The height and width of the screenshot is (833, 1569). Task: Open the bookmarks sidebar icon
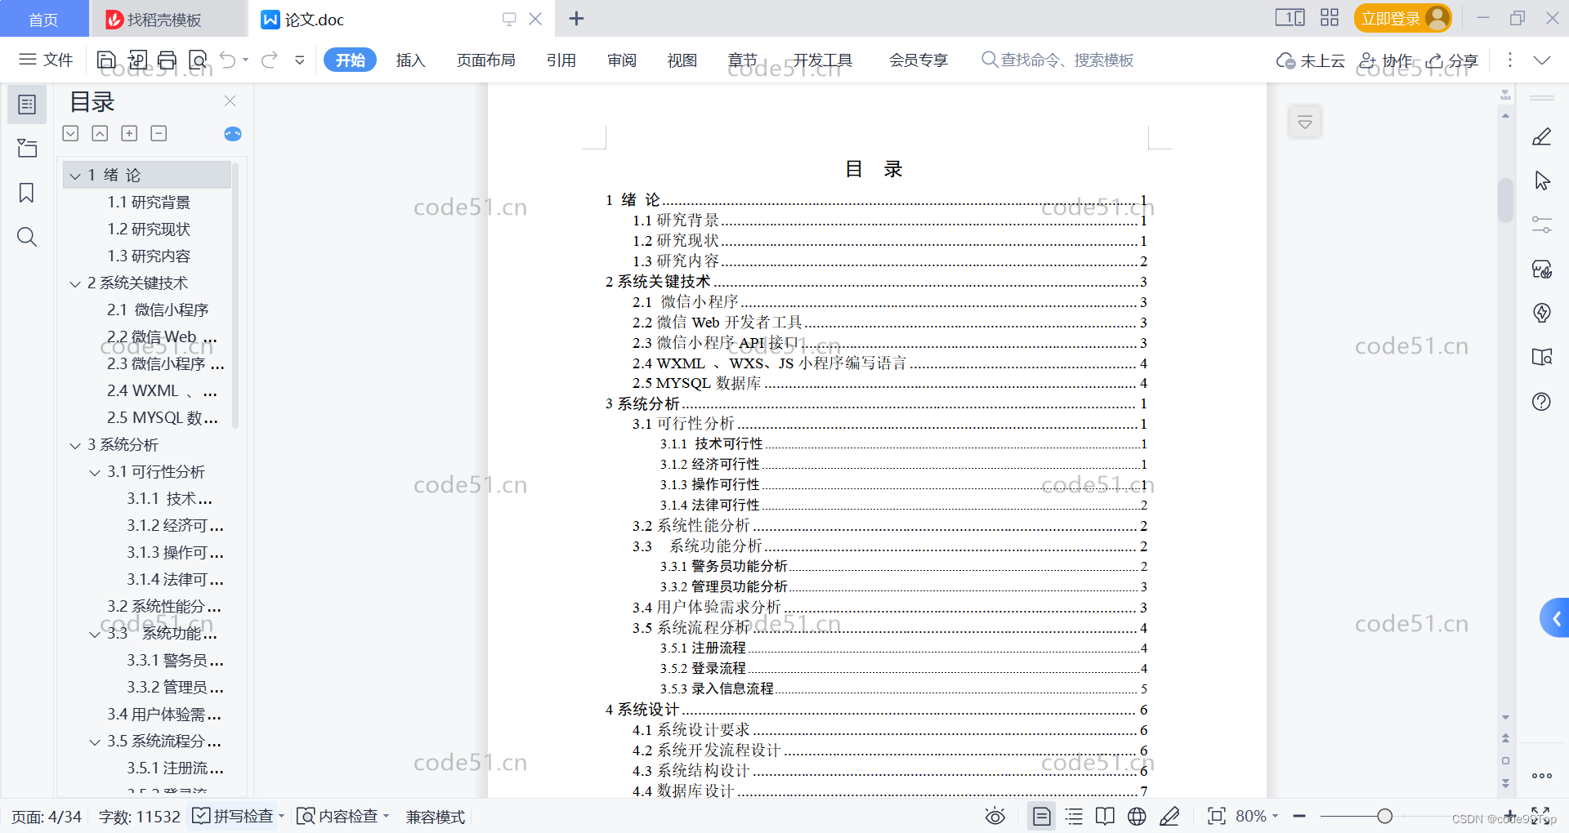[x=27, y=193]
